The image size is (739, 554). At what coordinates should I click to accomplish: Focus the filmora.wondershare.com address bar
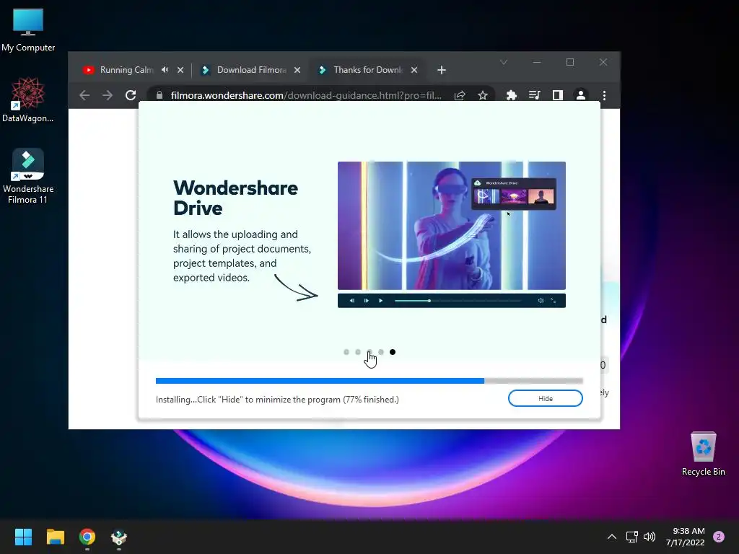306,96
